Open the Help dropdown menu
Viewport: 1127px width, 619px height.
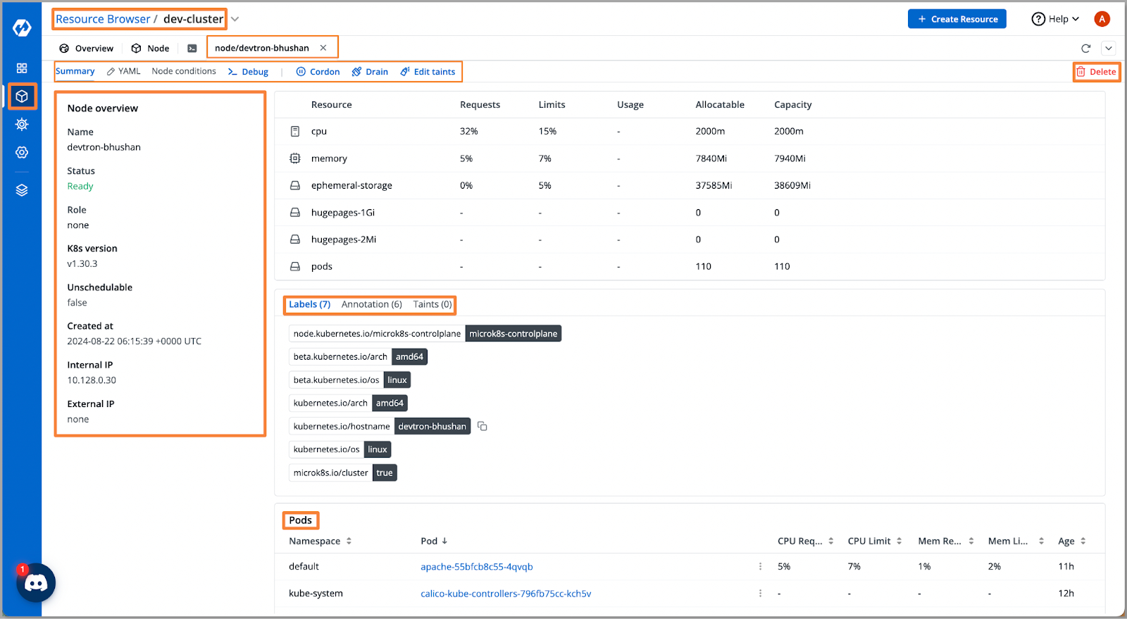coord(1055,19)
